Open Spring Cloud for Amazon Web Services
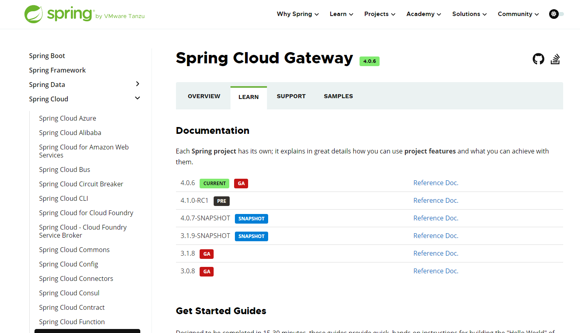 tap(84, 151)
